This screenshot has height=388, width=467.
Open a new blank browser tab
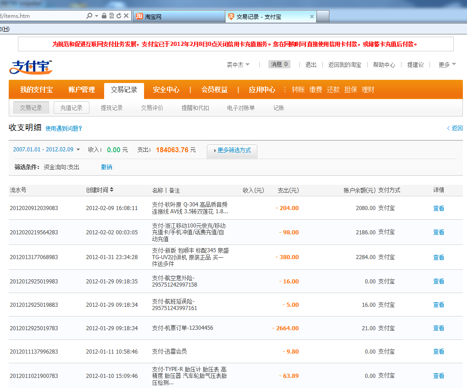[323, 17]
